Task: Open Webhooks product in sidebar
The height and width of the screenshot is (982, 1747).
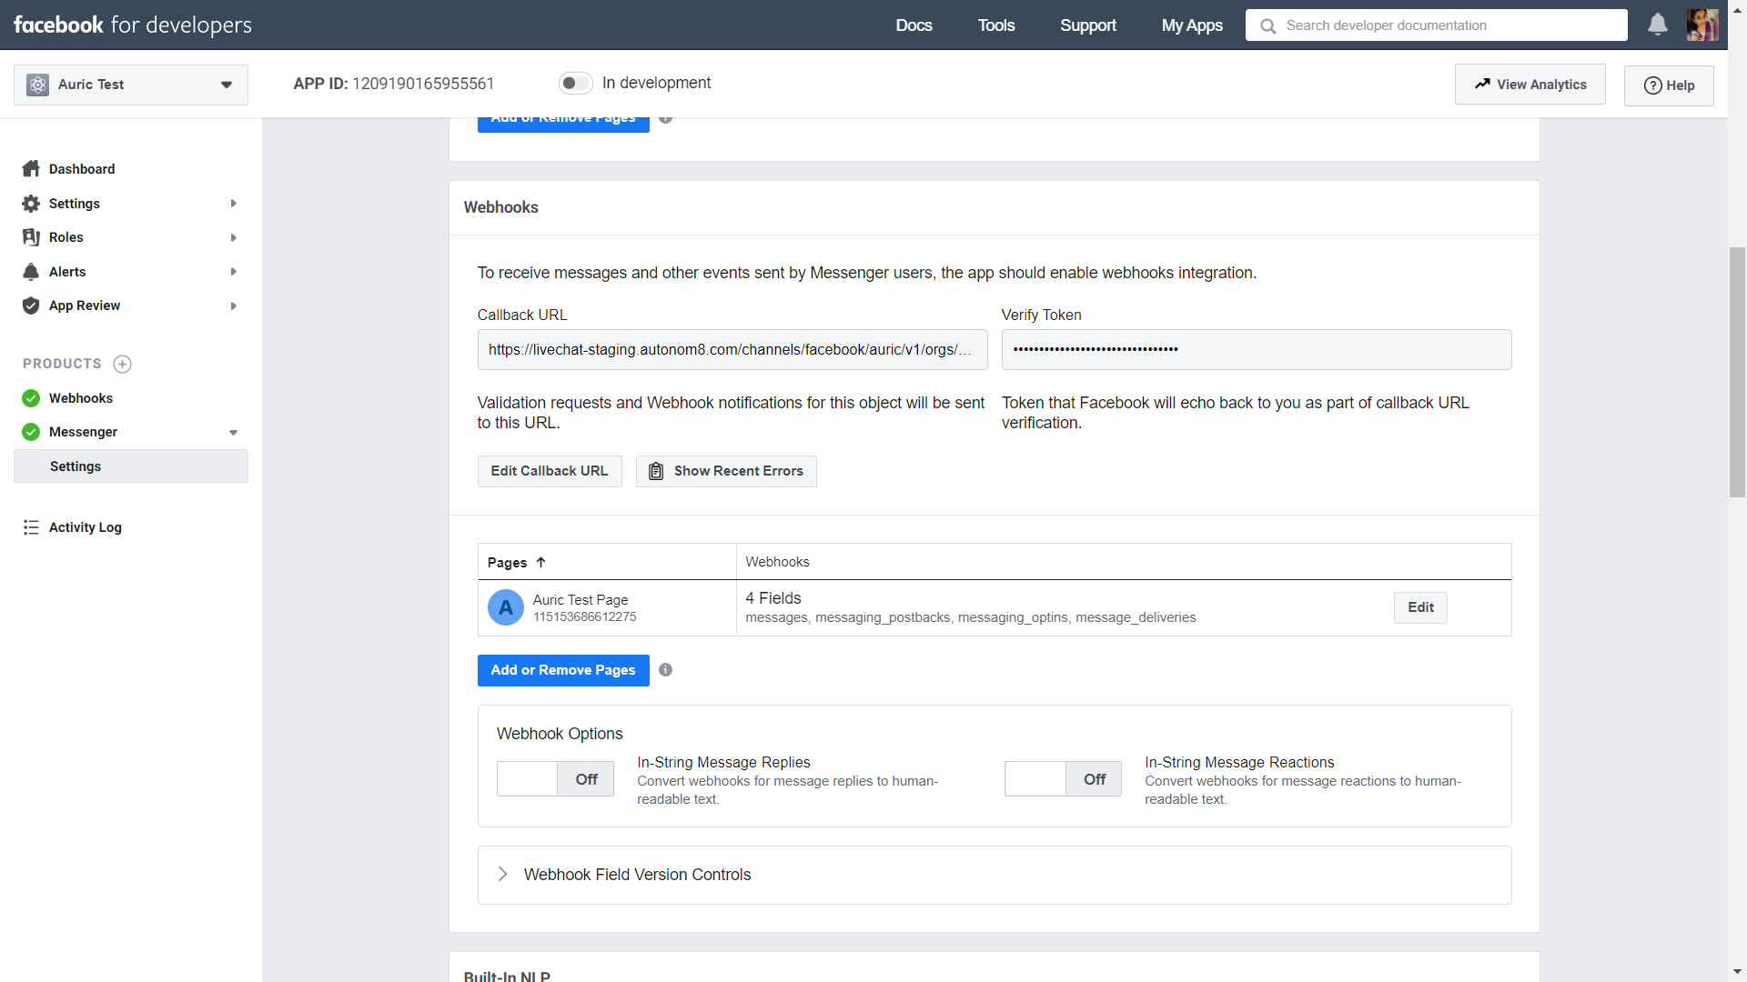Action: pyautogui.click(x=81, y=398)
